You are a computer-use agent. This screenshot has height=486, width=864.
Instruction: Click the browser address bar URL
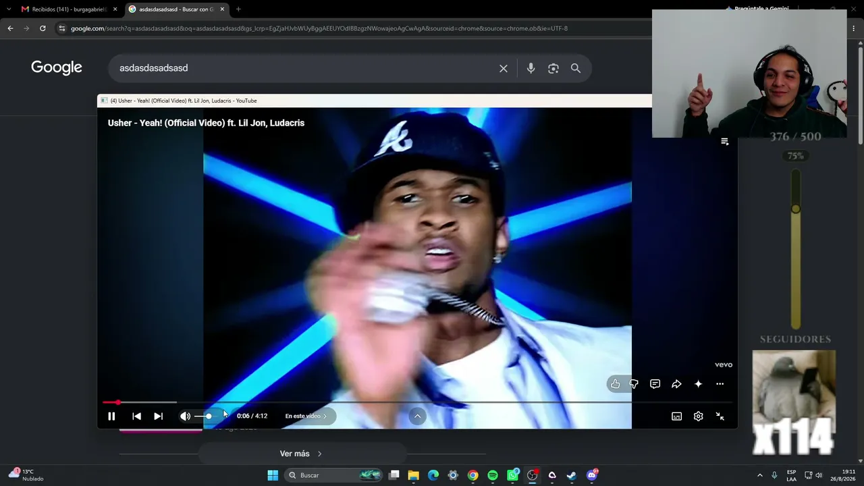319,28
